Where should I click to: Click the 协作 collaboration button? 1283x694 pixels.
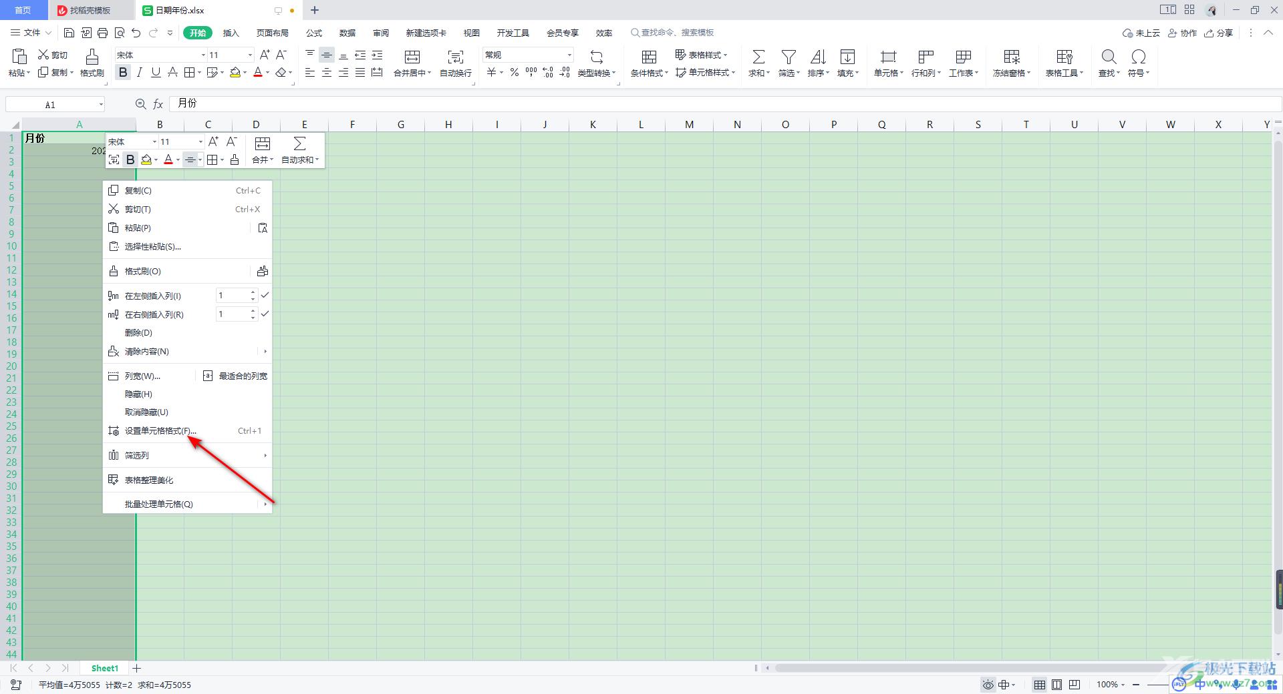pyautogui.click(x=1182, y=33)
